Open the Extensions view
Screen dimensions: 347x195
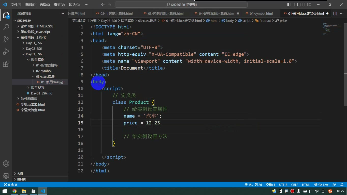coord(6,64)
